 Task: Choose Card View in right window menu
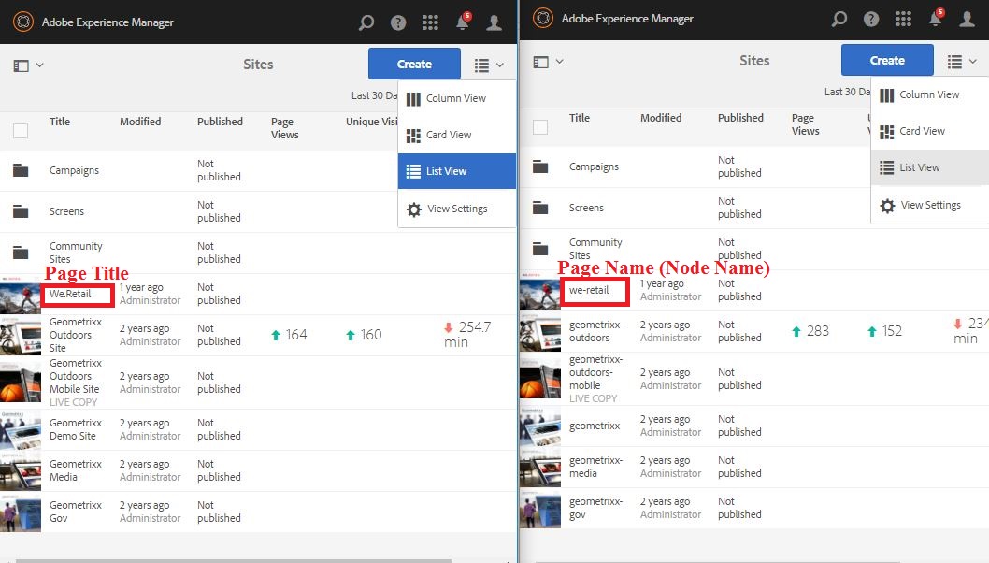(930, 131)
